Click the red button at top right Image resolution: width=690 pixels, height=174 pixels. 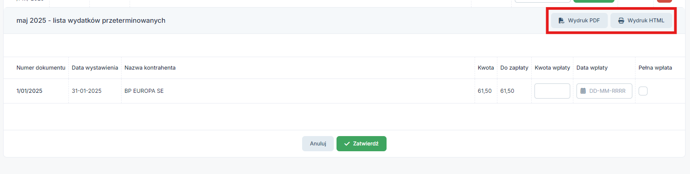coord(664,1)
